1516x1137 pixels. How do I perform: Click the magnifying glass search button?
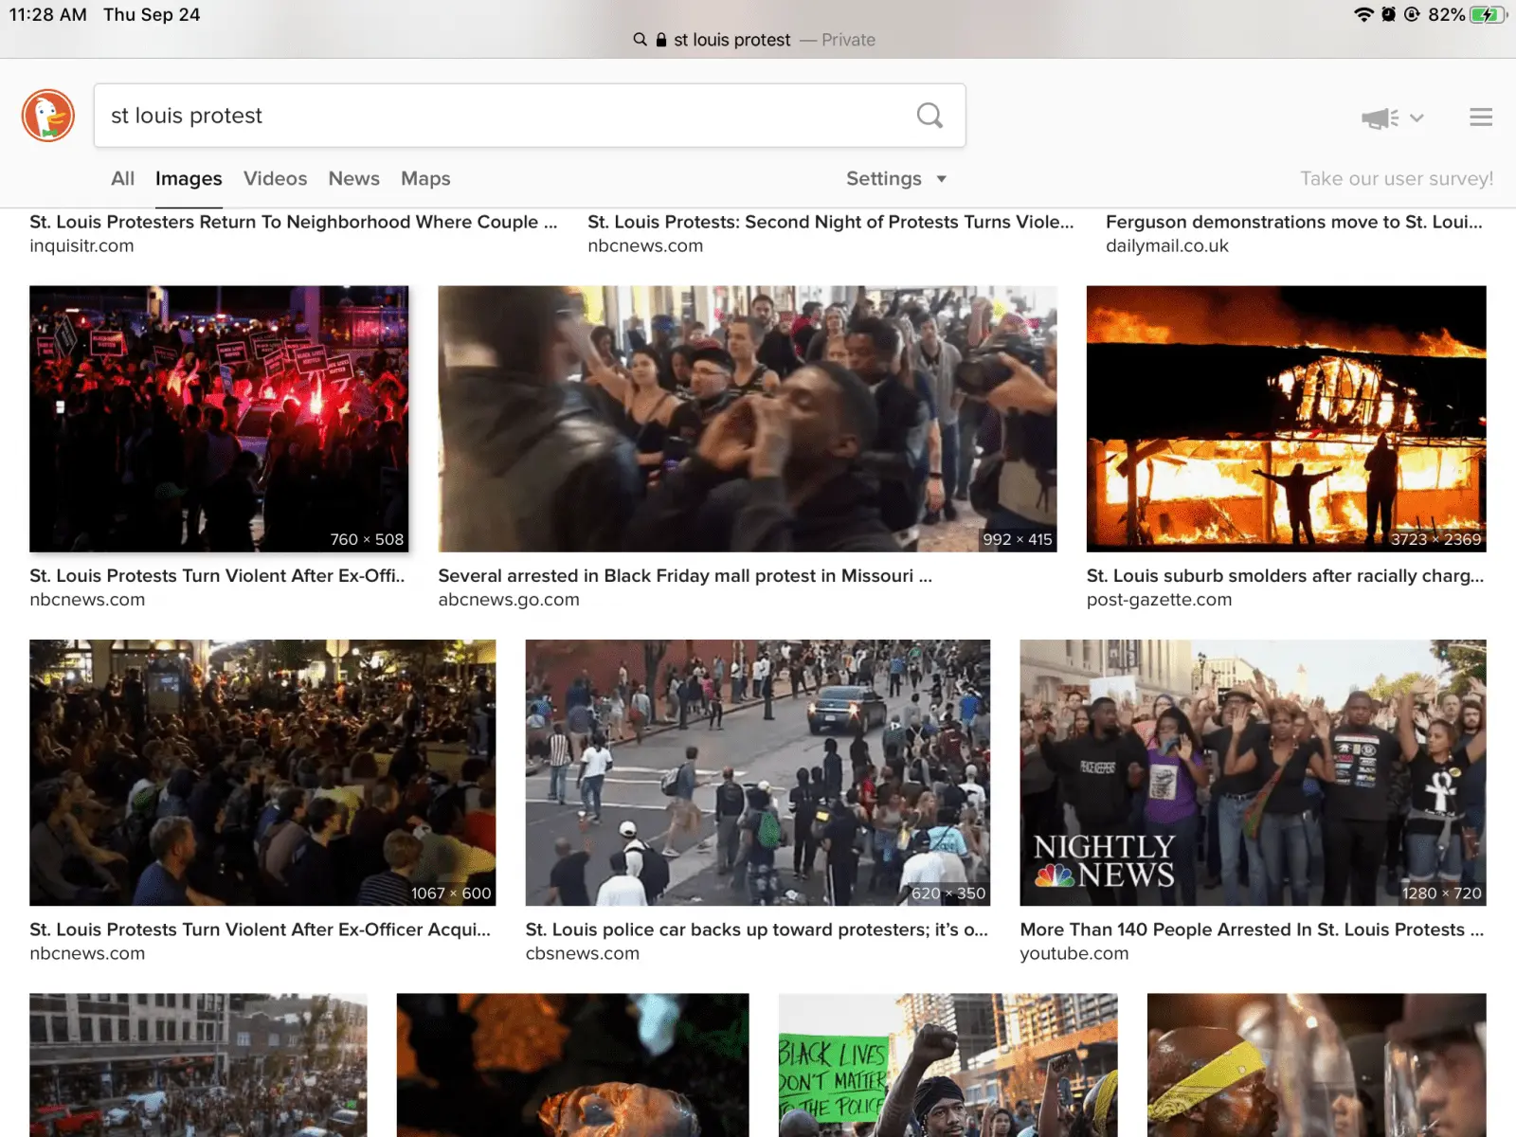click(929, 116)
